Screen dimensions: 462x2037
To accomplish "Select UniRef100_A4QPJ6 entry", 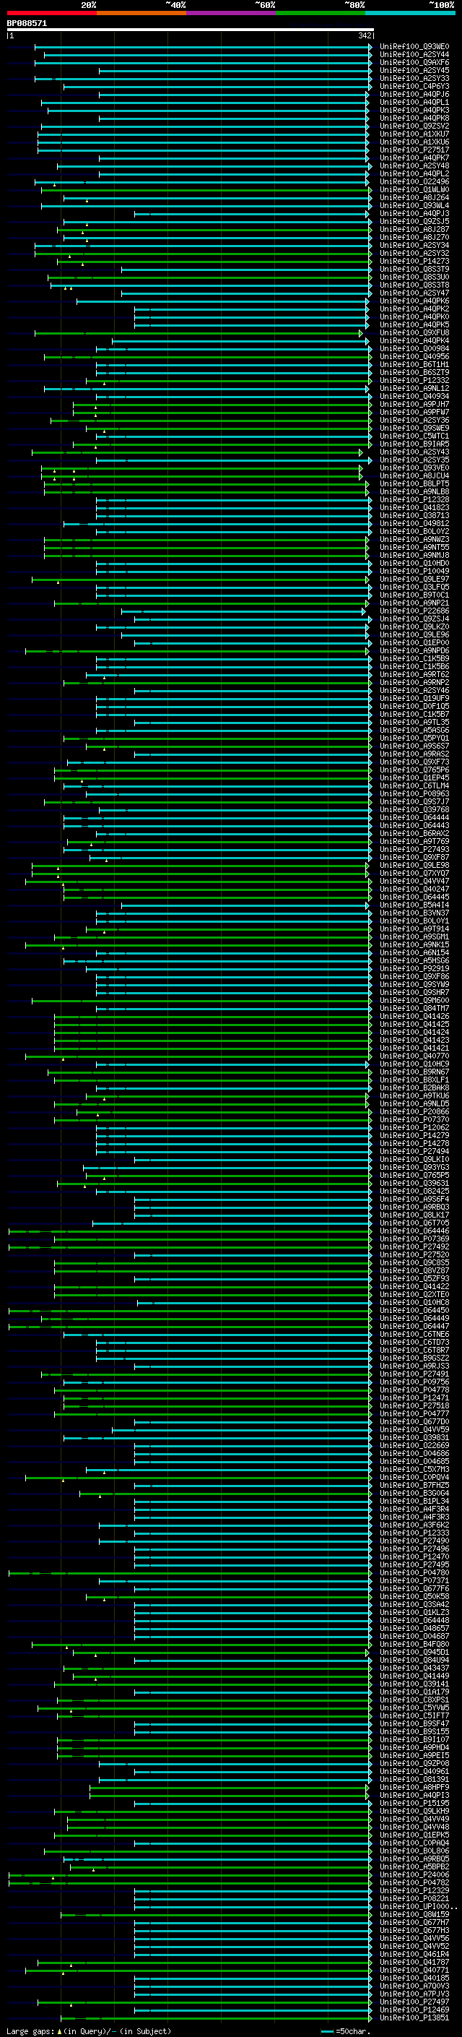I will pyautogui.click(x=414, y=94).
